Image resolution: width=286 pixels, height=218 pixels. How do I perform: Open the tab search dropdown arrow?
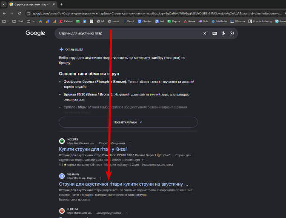tap(3, 4)
